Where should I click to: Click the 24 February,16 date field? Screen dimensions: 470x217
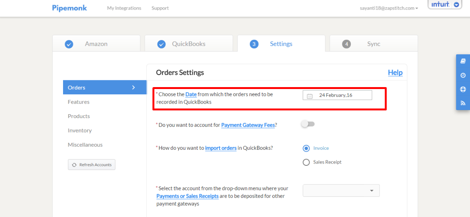pos(337,95)
